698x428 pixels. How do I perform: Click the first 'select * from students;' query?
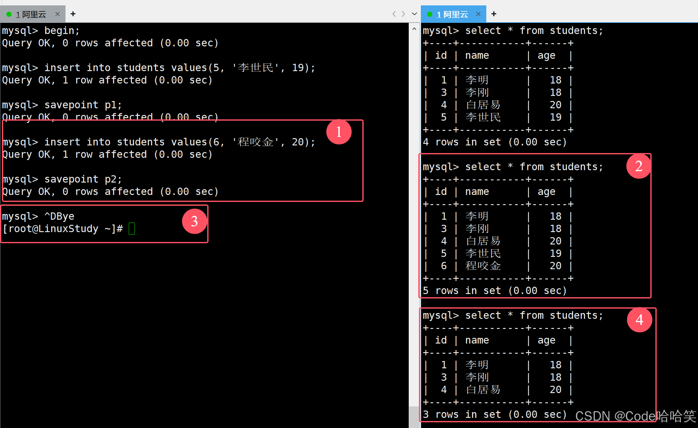click(513, 31)
